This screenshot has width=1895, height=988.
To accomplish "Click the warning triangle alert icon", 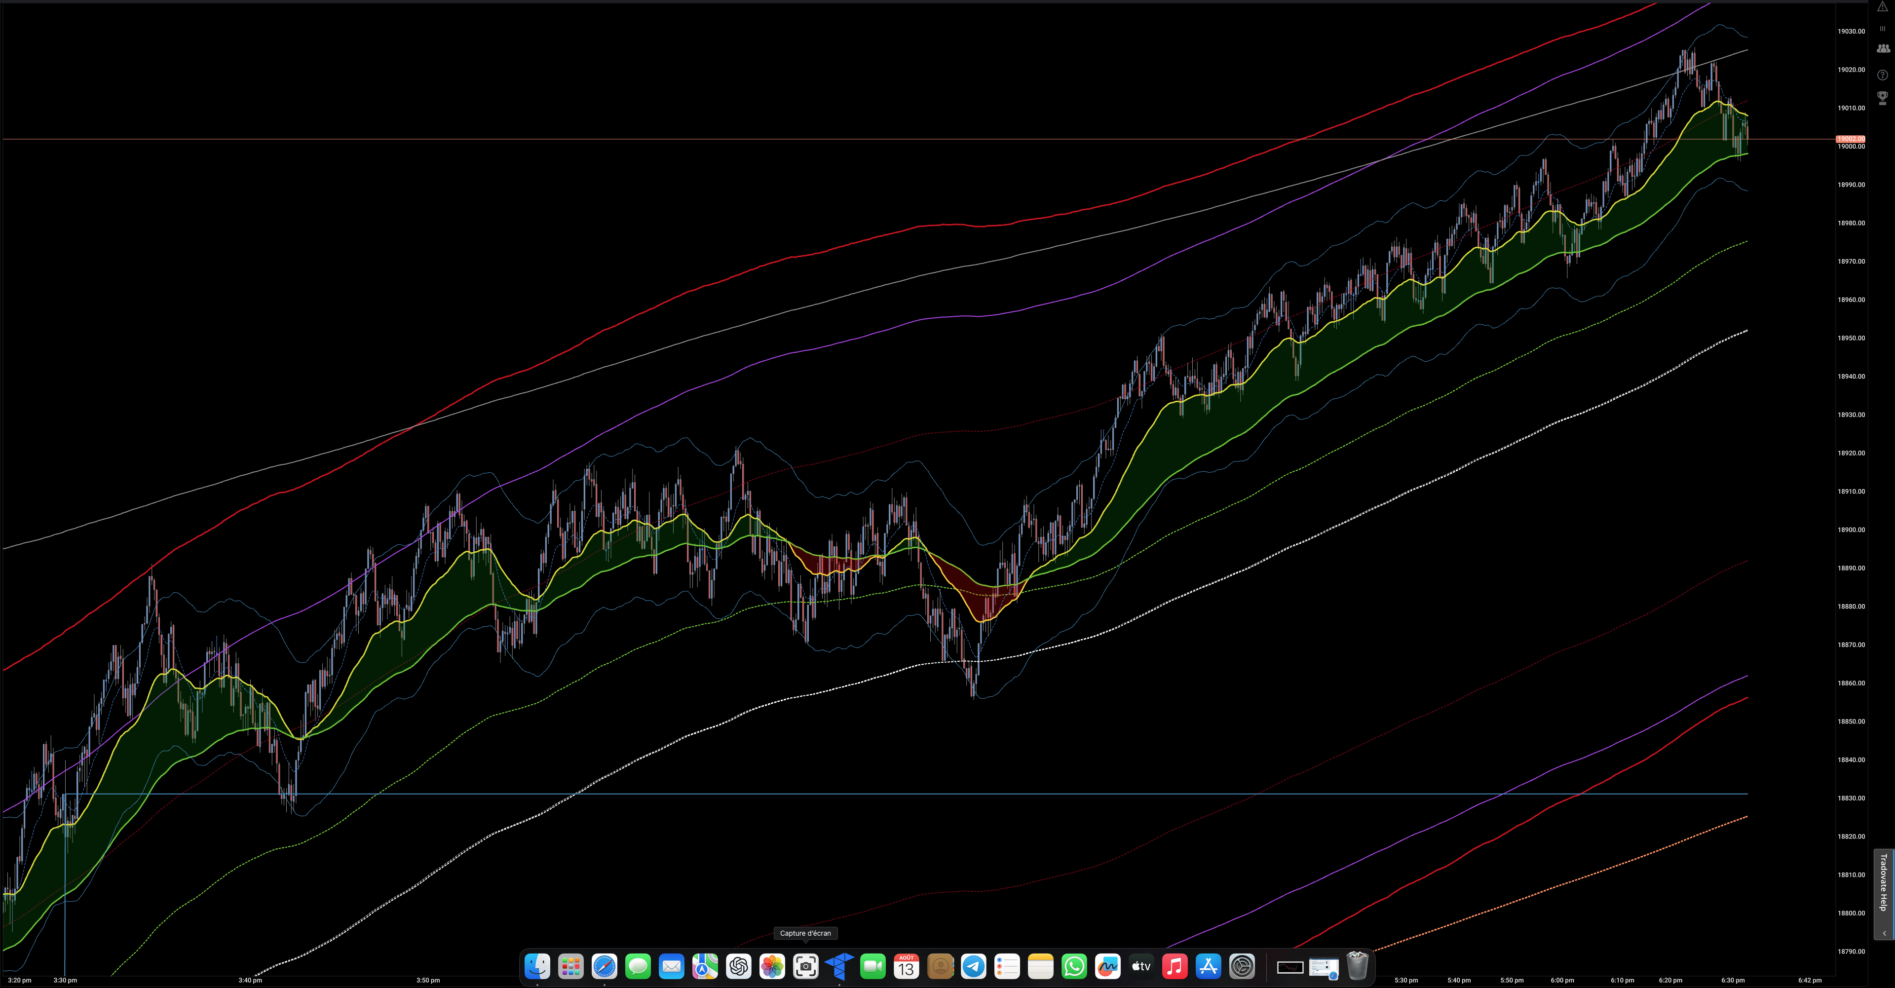I will [1883, 6].
